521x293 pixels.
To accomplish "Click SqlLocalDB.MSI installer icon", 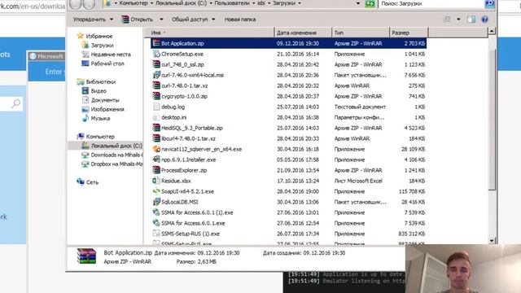I will [156, 202].
